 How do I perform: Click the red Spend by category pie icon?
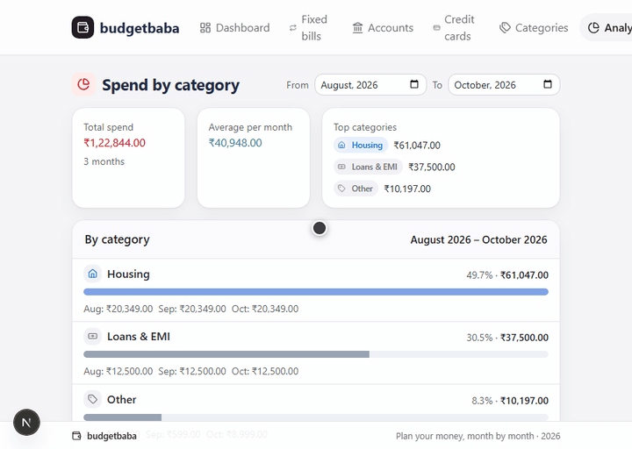(83, 84)
